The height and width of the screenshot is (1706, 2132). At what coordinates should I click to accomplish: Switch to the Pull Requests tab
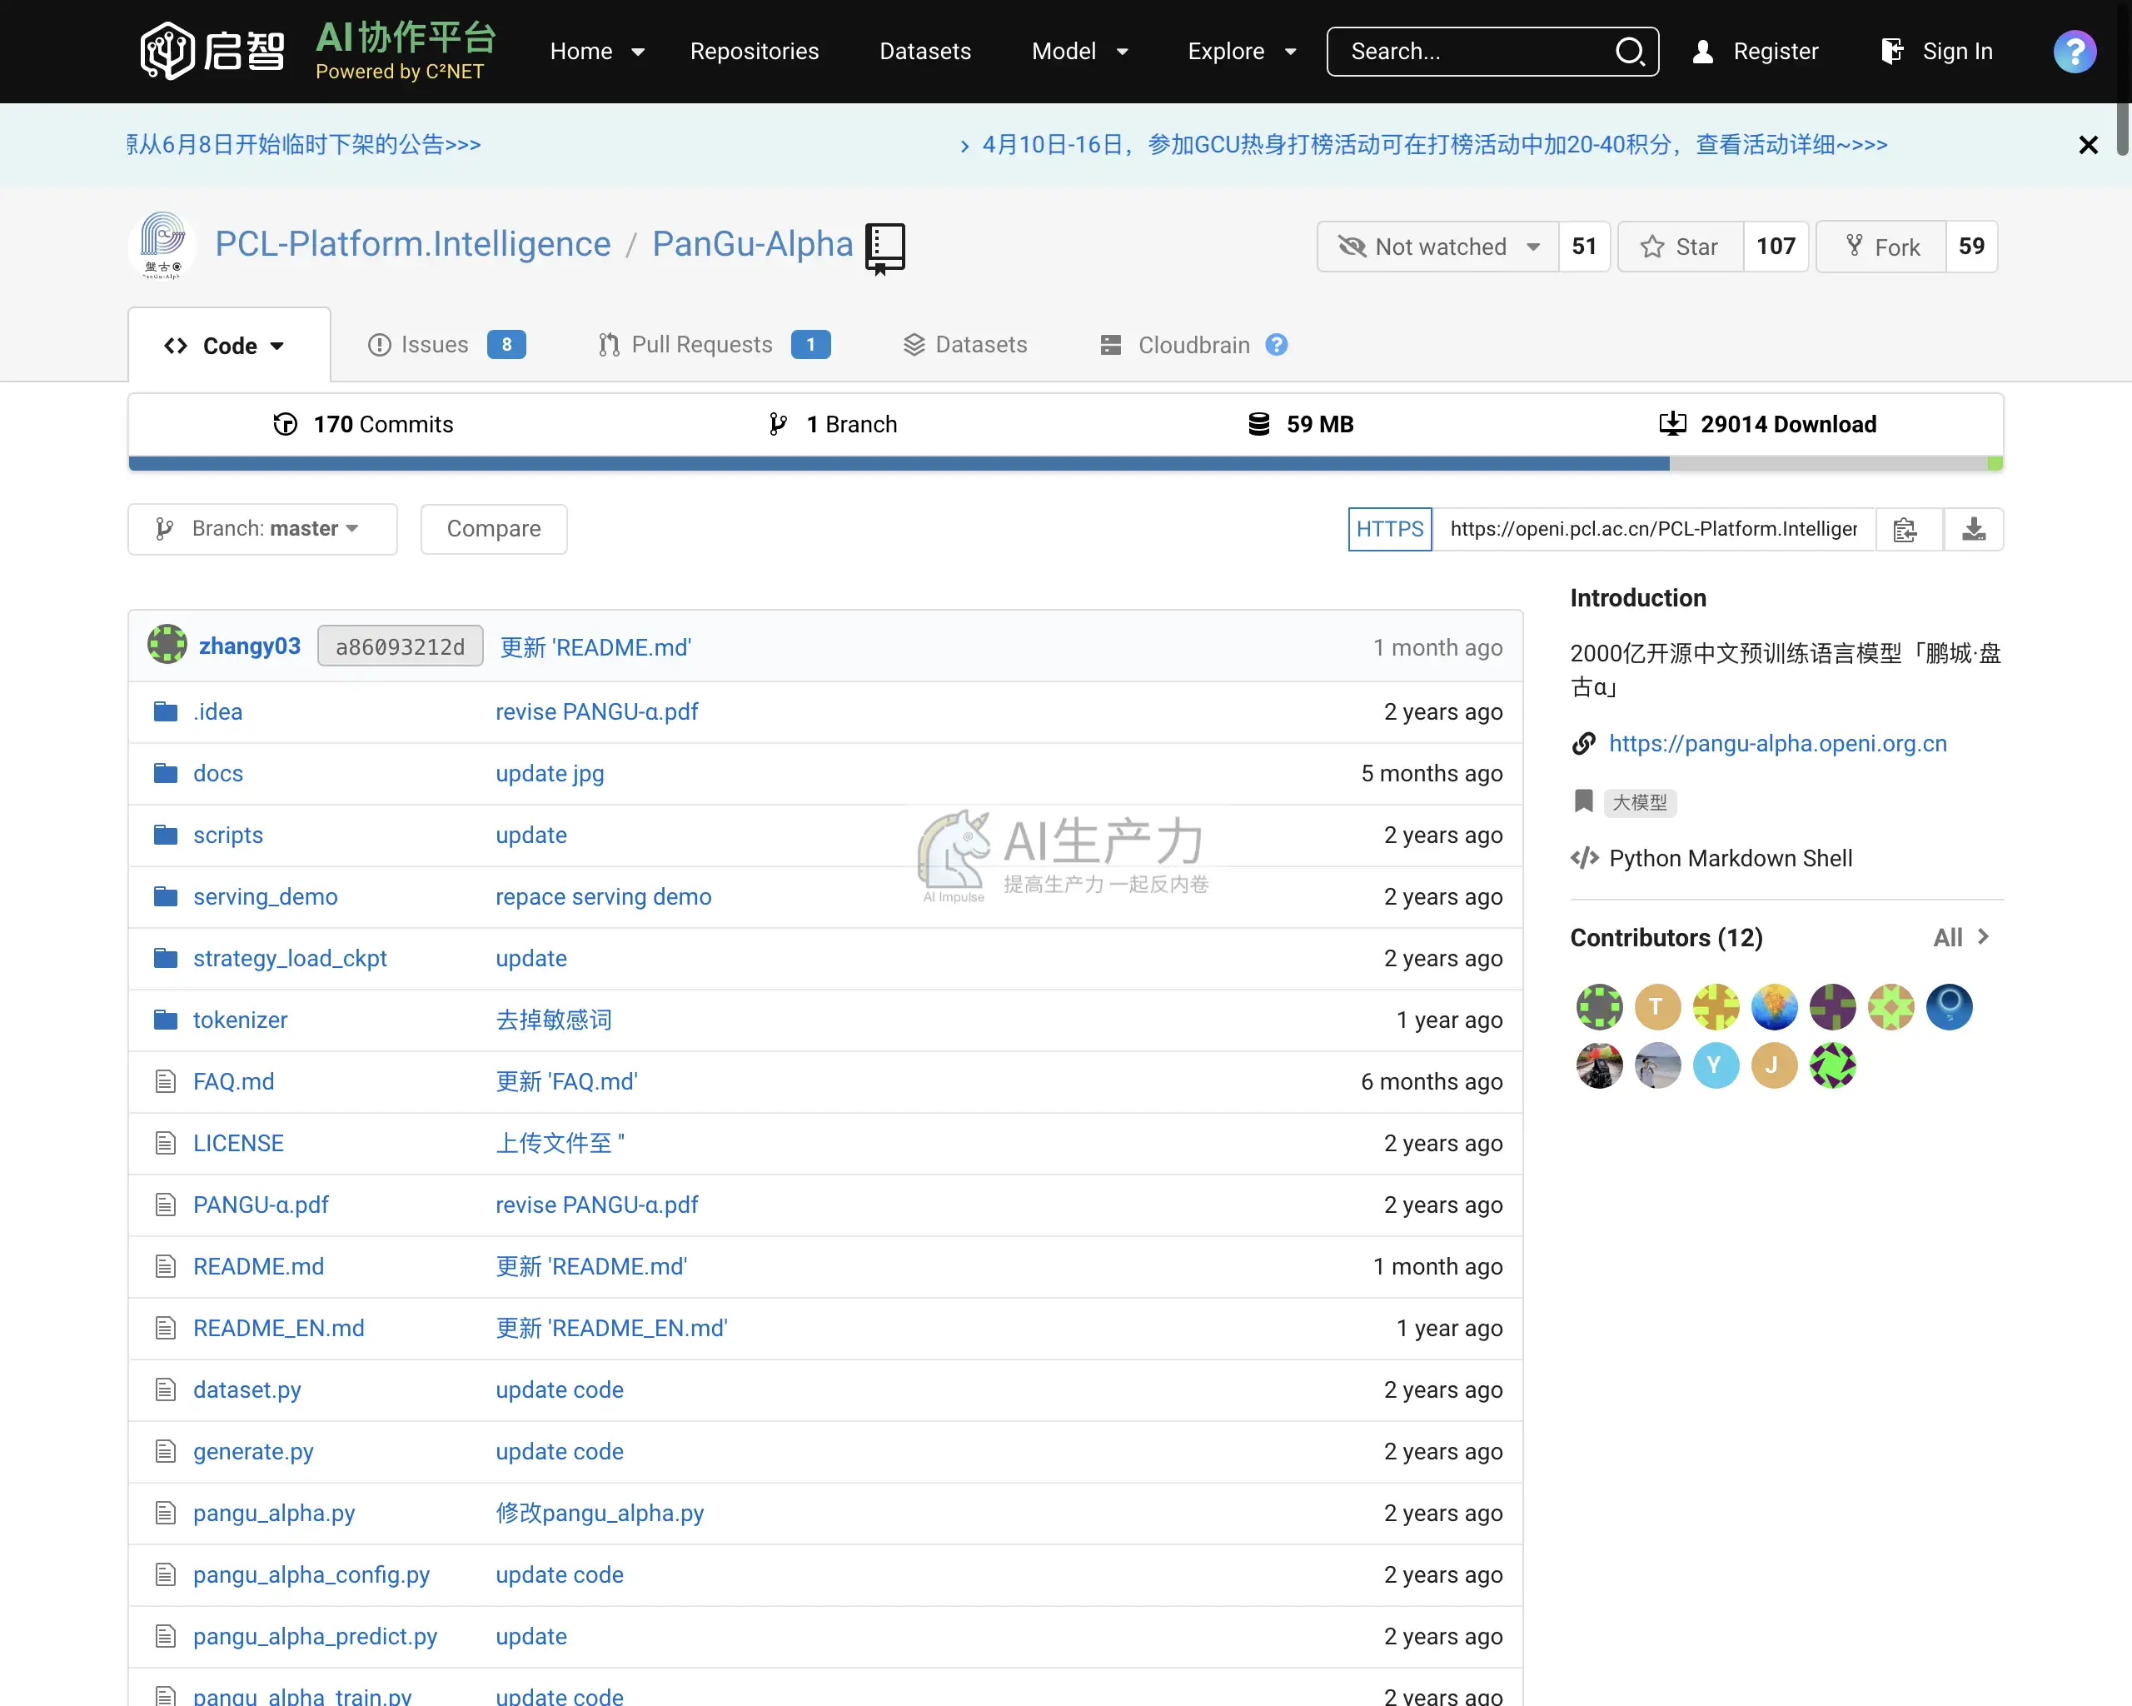coord(714,344)
